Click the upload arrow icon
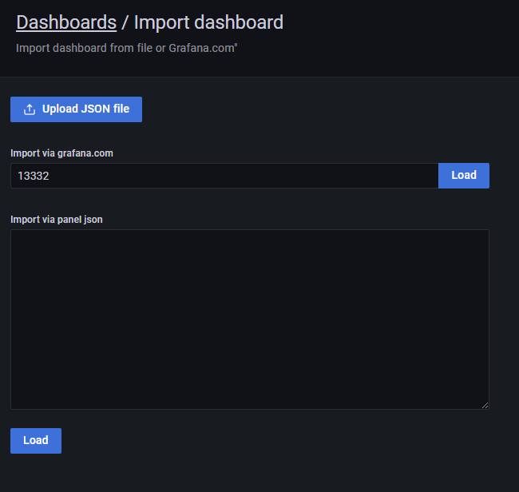 (30, 109)
